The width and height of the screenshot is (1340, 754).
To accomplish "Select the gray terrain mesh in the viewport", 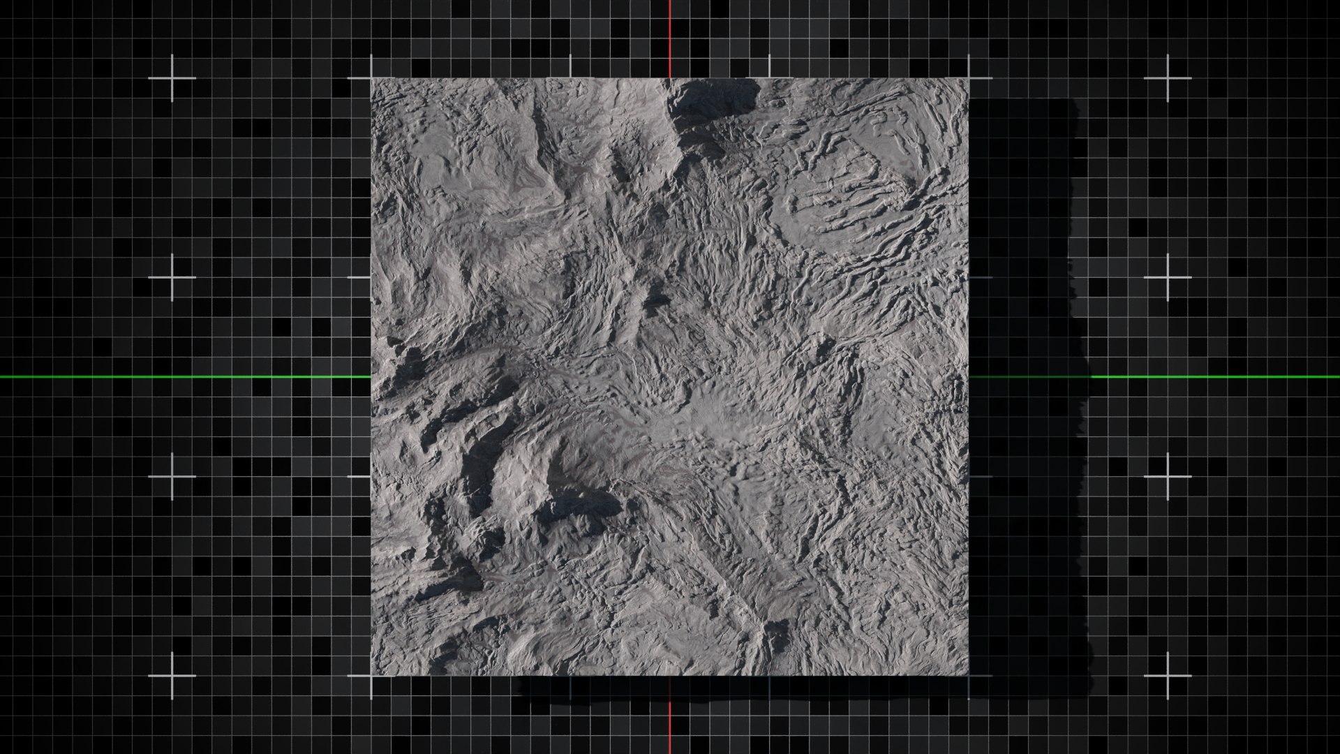I will (x=669, y=377).
